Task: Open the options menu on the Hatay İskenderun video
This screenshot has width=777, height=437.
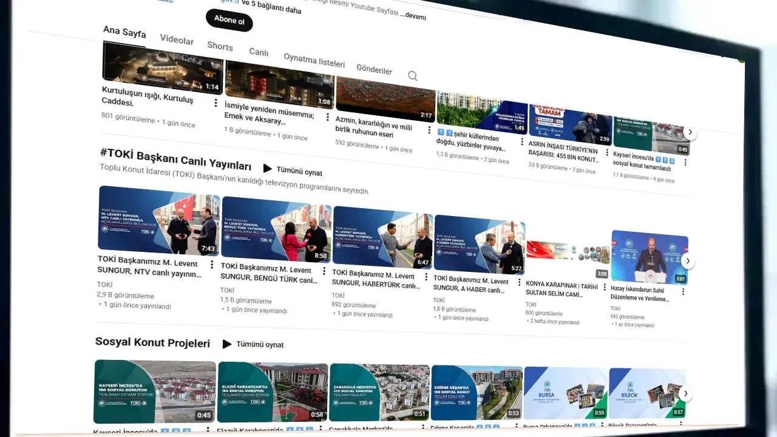Action: tap(685, 291)
